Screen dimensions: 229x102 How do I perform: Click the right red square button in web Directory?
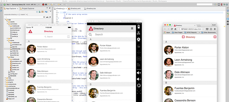[215, 37]
